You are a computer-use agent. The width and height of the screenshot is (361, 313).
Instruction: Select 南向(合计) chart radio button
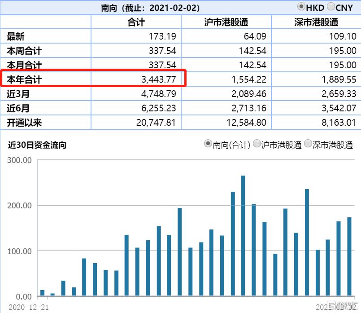[x=208, y=143]
